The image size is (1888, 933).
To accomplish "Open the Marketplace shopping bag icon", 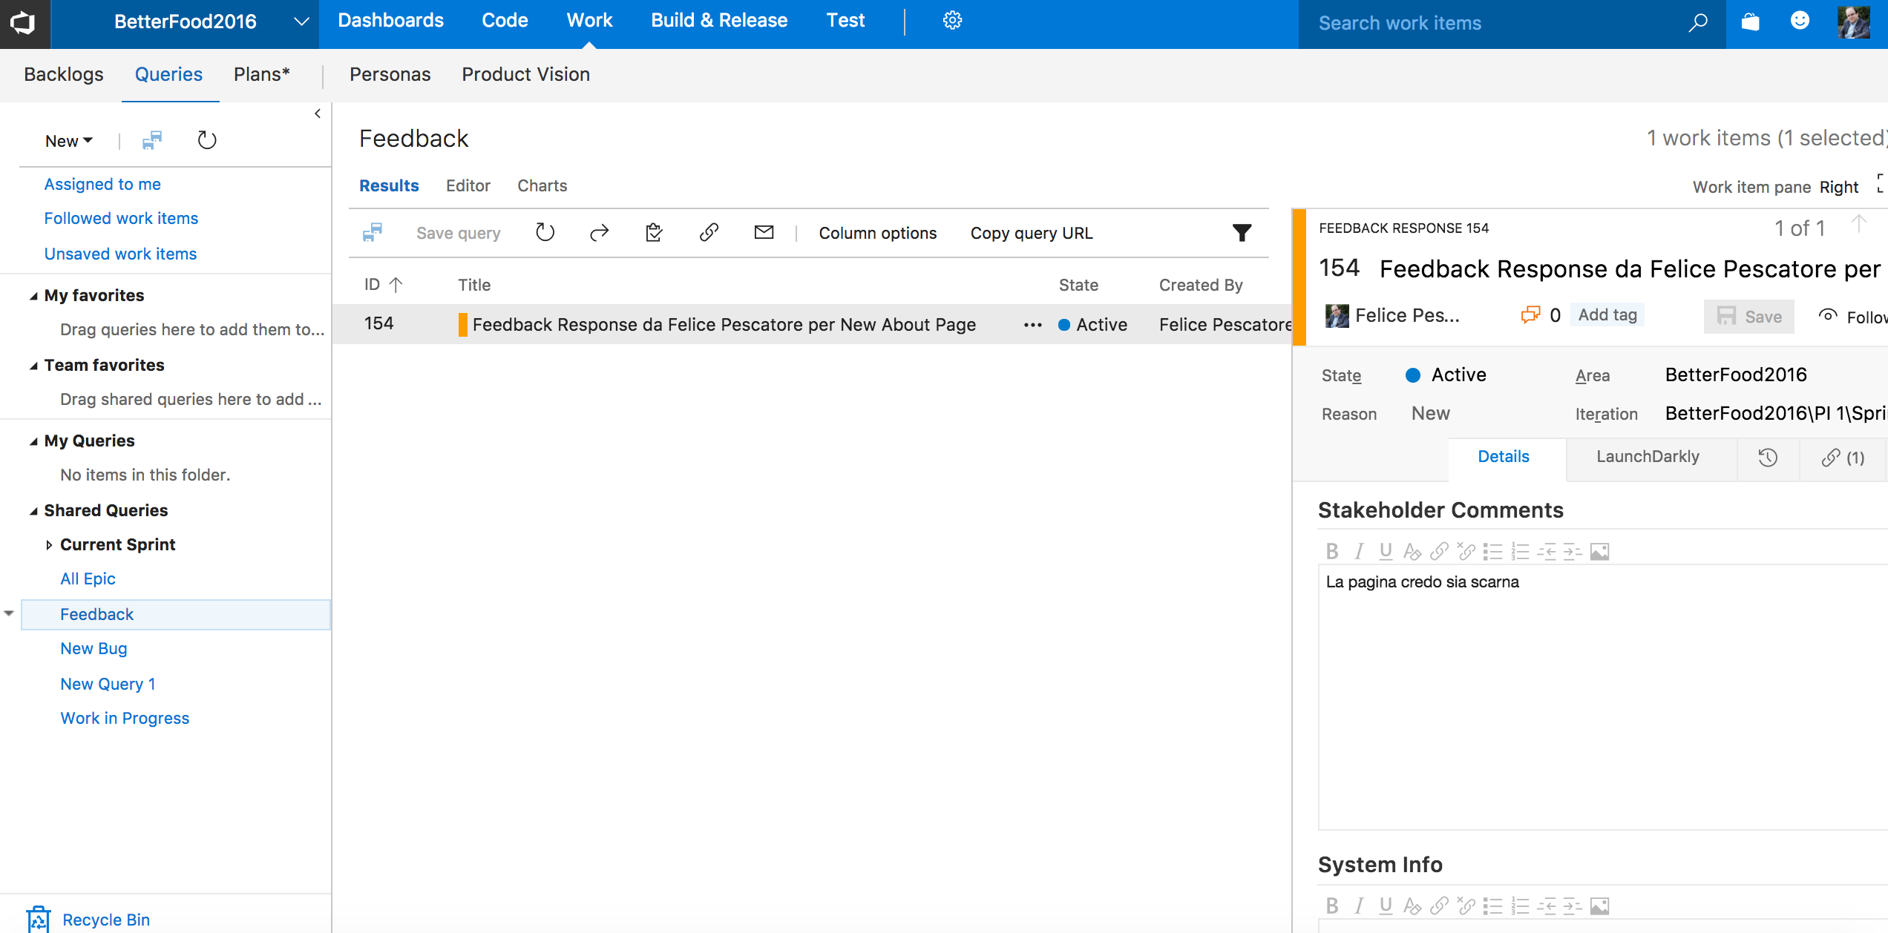I will [x=1750, y=22].
